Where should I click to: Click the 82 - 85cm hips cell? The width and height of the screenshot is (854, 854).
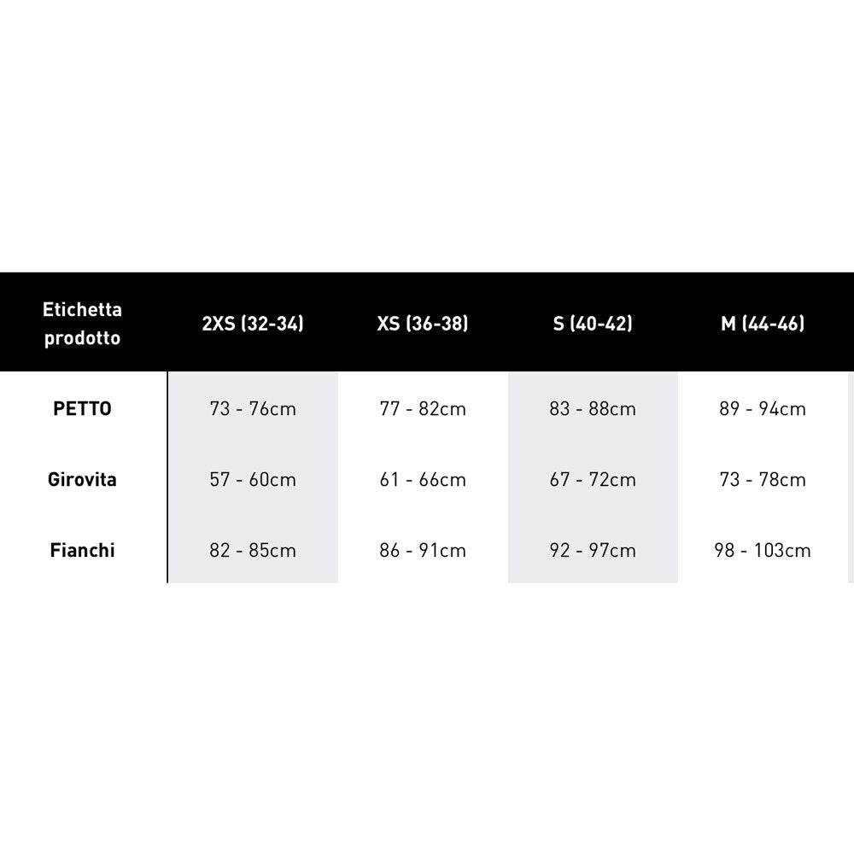[253, 550]
